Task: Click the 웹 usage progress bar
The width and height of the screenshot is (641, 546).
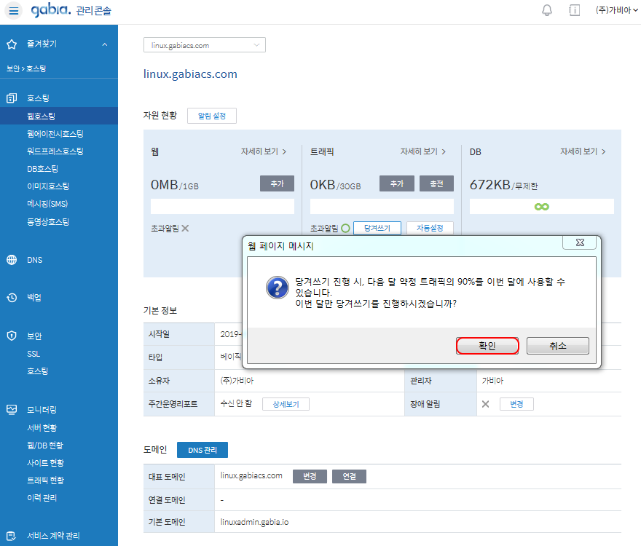Action: (x=222, y=206)
